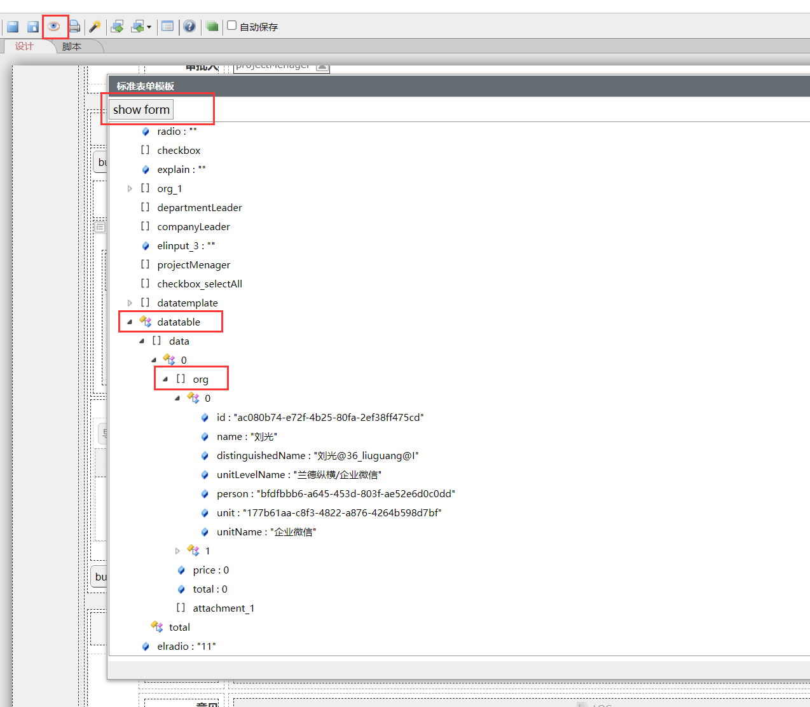This screenshot has width=810, height=707.
Task: Switch to the 设计 tab
Action: [x=24, y=46]
